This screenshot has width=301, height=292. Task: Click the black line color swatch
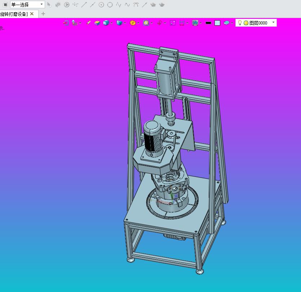(208, 23)
